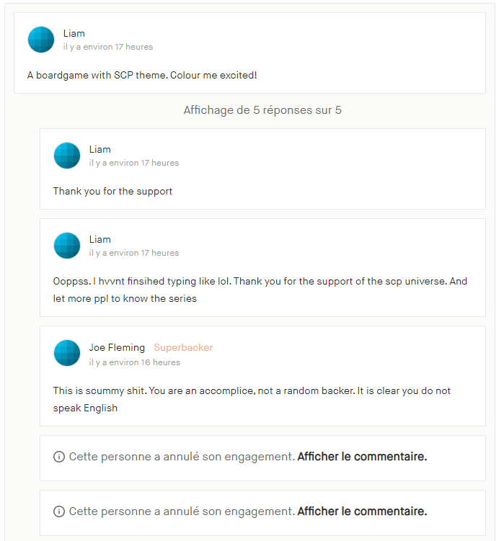Click the 'A boardgame with SCP theme' comment text

[142, 75]
